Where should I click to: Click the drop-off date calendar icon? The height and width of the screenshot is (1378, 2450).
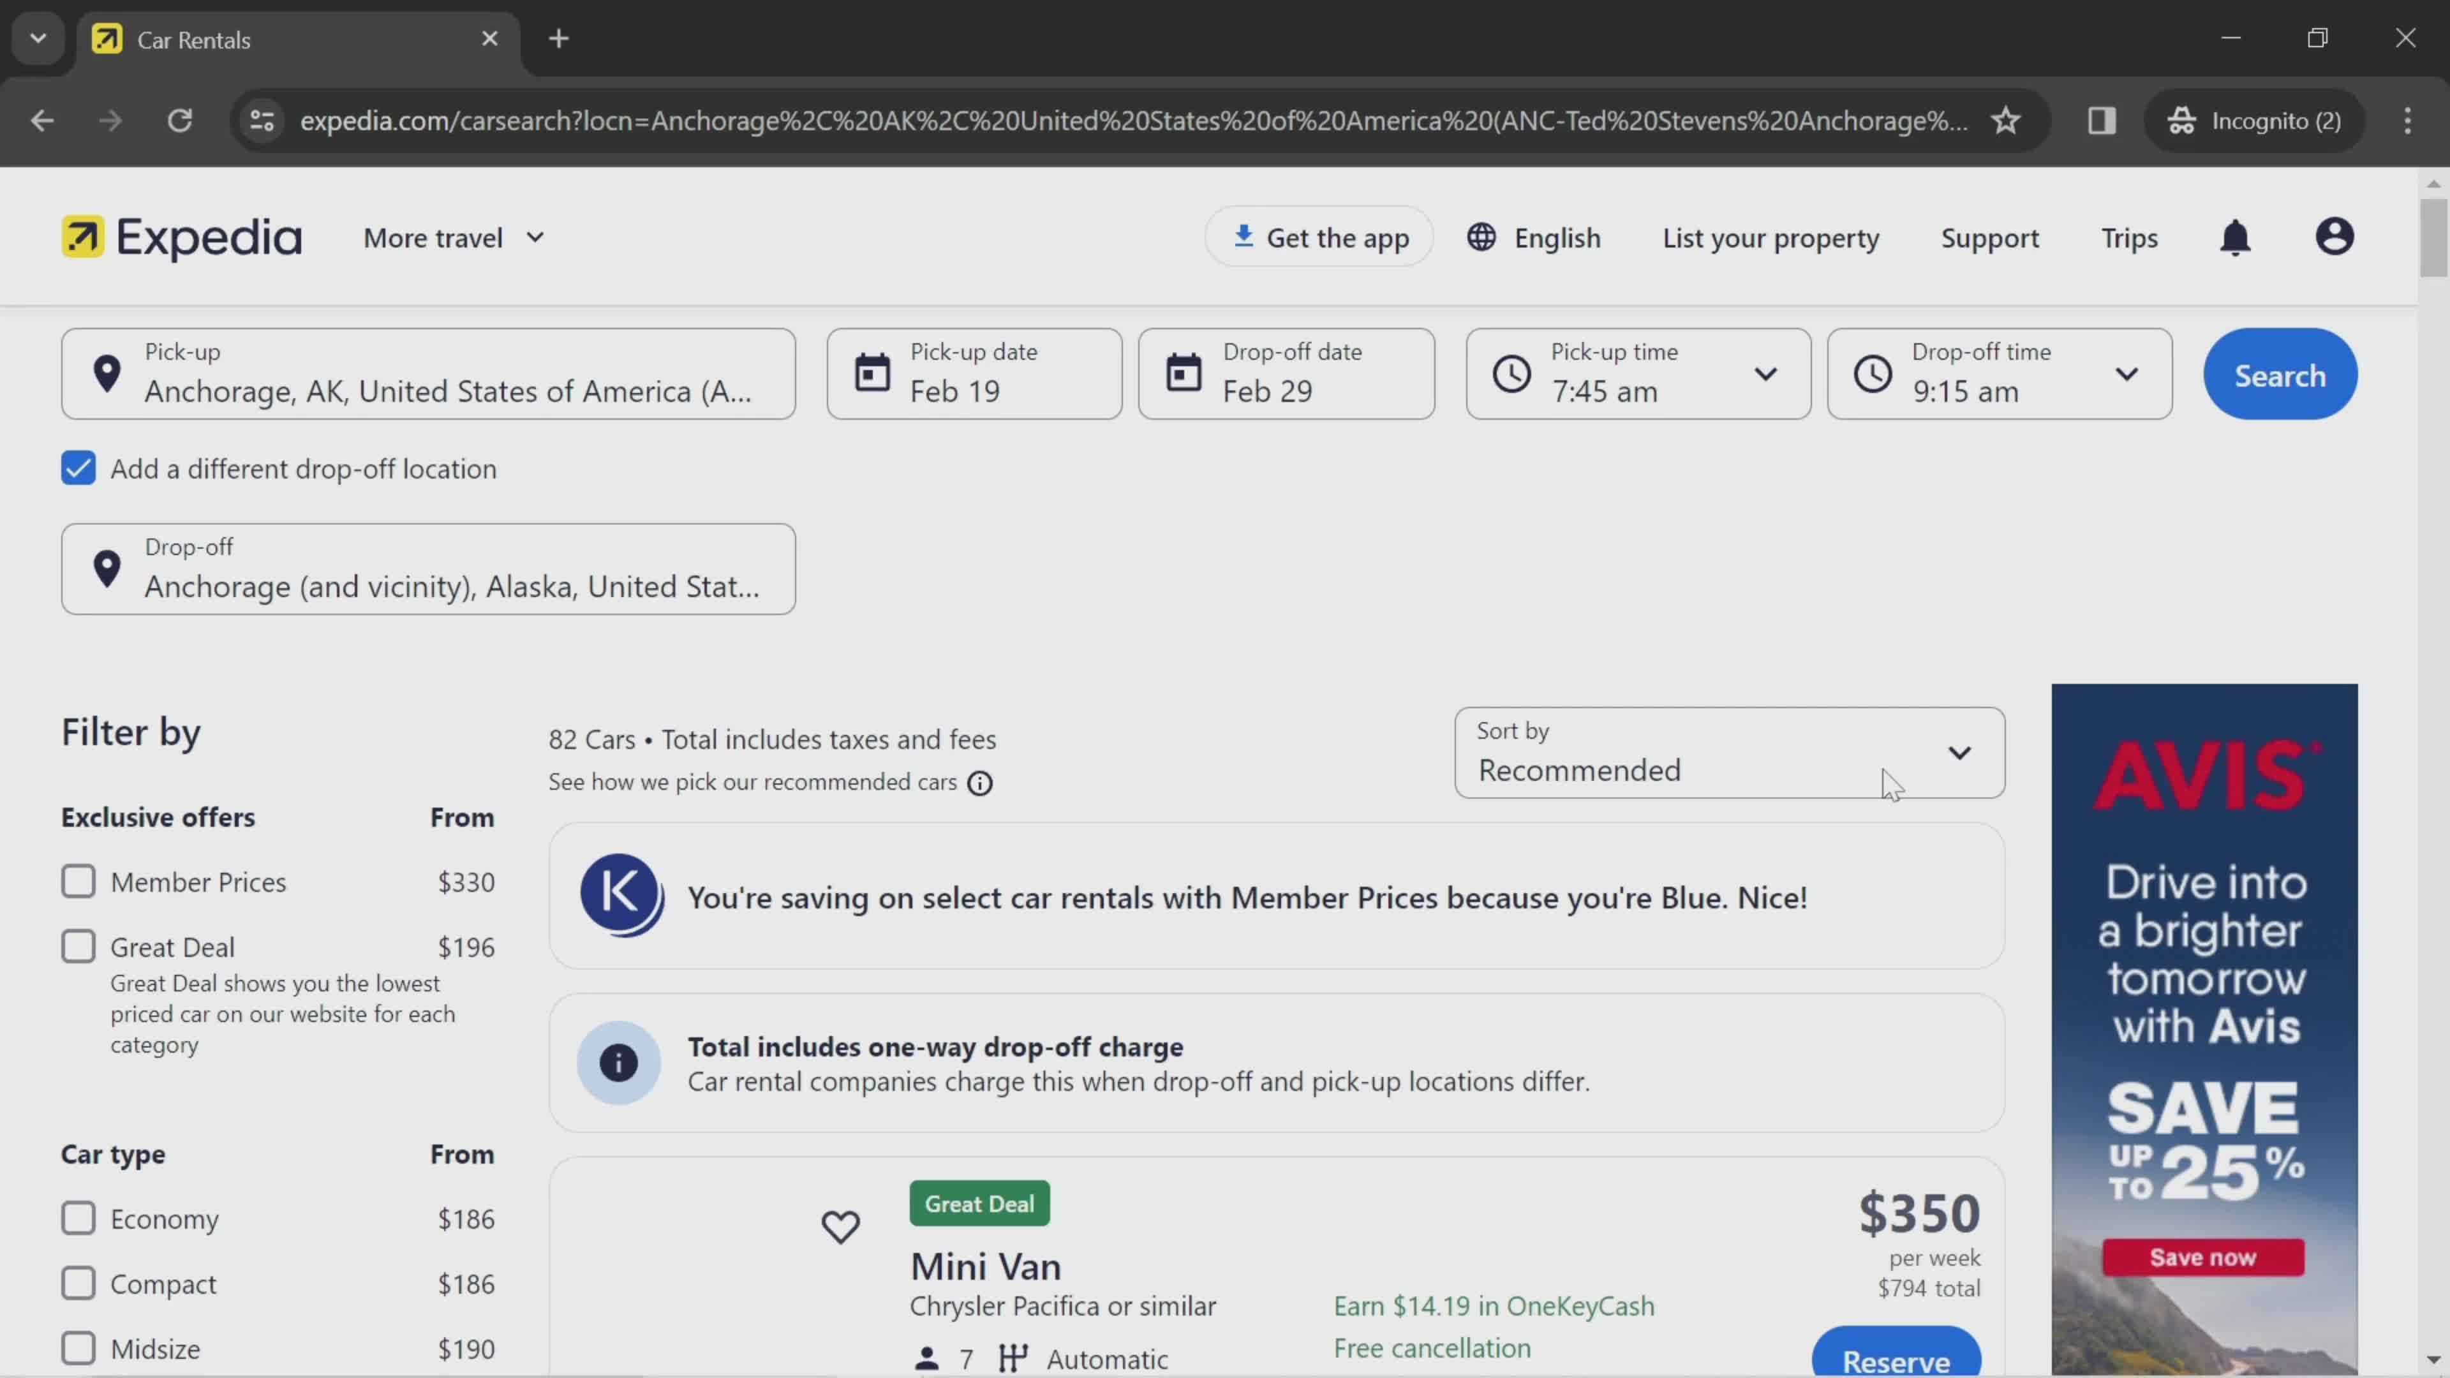tap(1183, 373)
